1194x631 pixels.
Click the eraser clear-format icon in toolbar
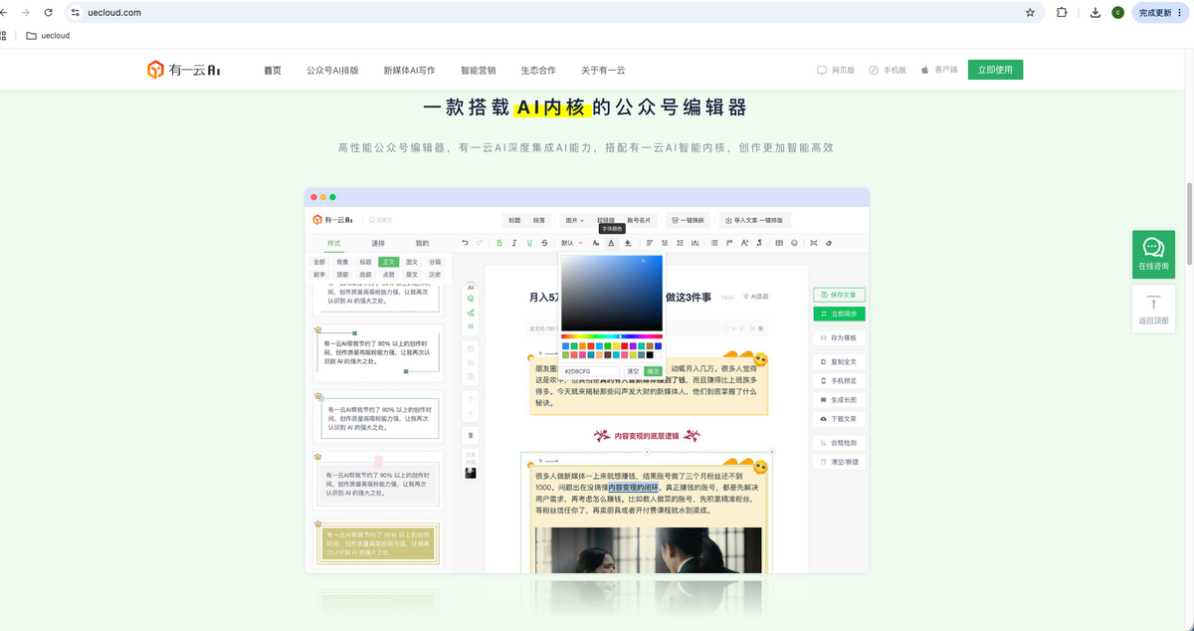[829, 243]
